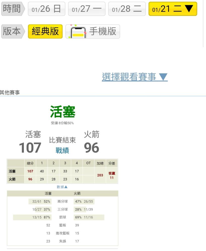Click the 罰球 stat label
Viewport: 206px width, 251px height.
pyautogui.click(x=63, y=217)
